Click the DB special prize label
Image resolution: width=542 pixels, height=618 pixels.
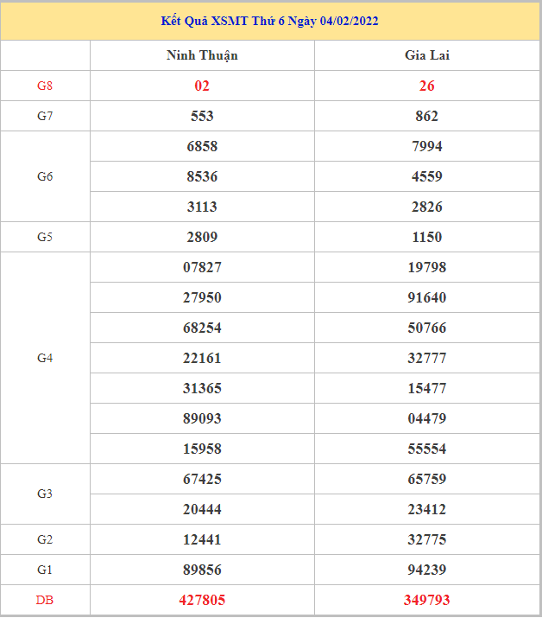coord(45,600)
